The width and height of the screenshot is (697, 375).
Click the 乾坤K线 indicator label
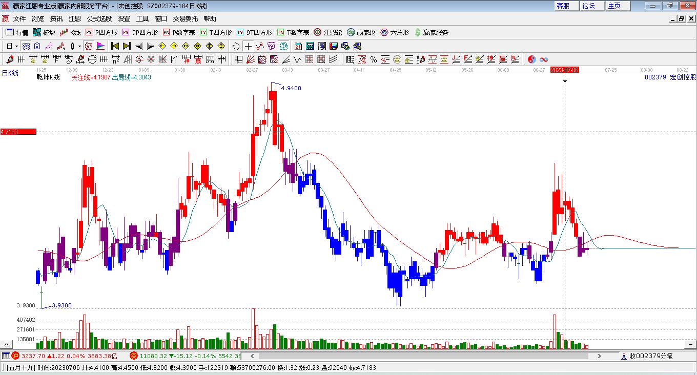[48, 77]
